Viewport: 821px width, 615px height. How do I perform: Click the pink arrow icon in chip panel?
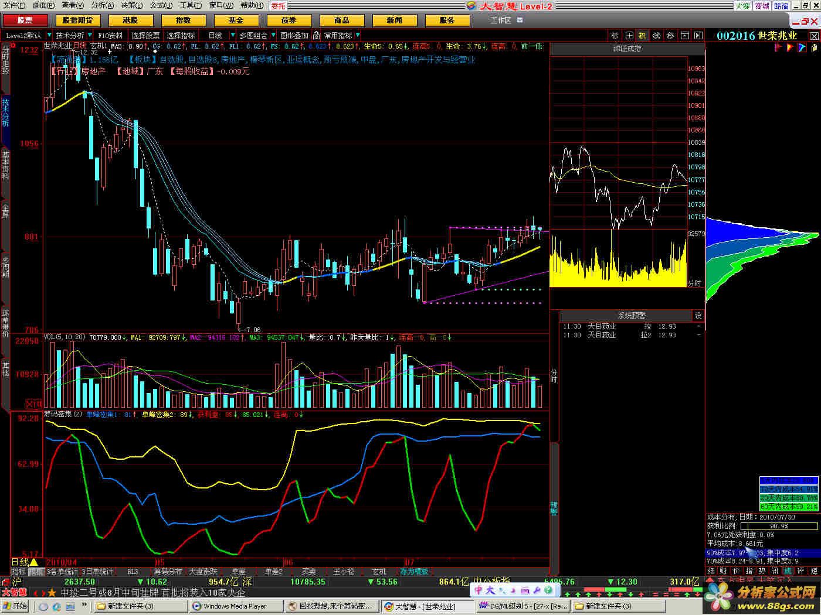(x=779, y=47)
